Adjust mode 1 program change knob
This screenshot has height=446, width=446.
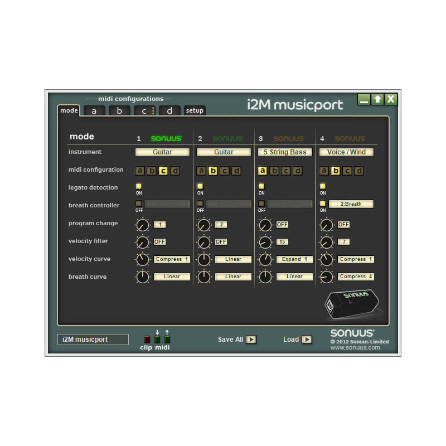(x=143, y=225)
